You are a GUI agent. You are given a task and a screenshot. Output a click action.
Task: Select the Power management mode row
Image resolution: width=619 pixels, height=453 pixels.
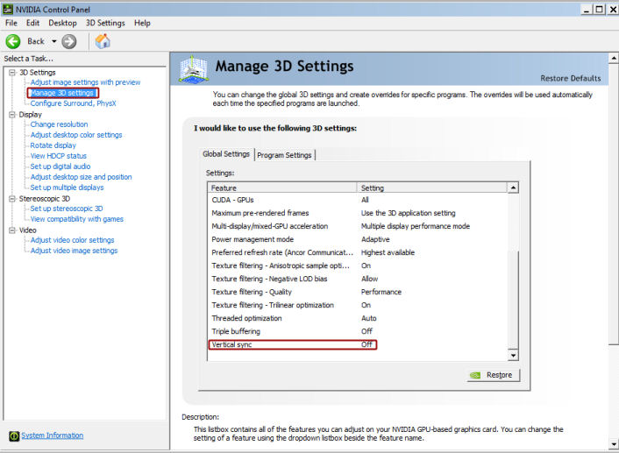point(358,239)
